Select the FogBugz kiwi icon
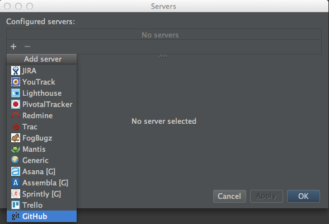 point(16,138)
